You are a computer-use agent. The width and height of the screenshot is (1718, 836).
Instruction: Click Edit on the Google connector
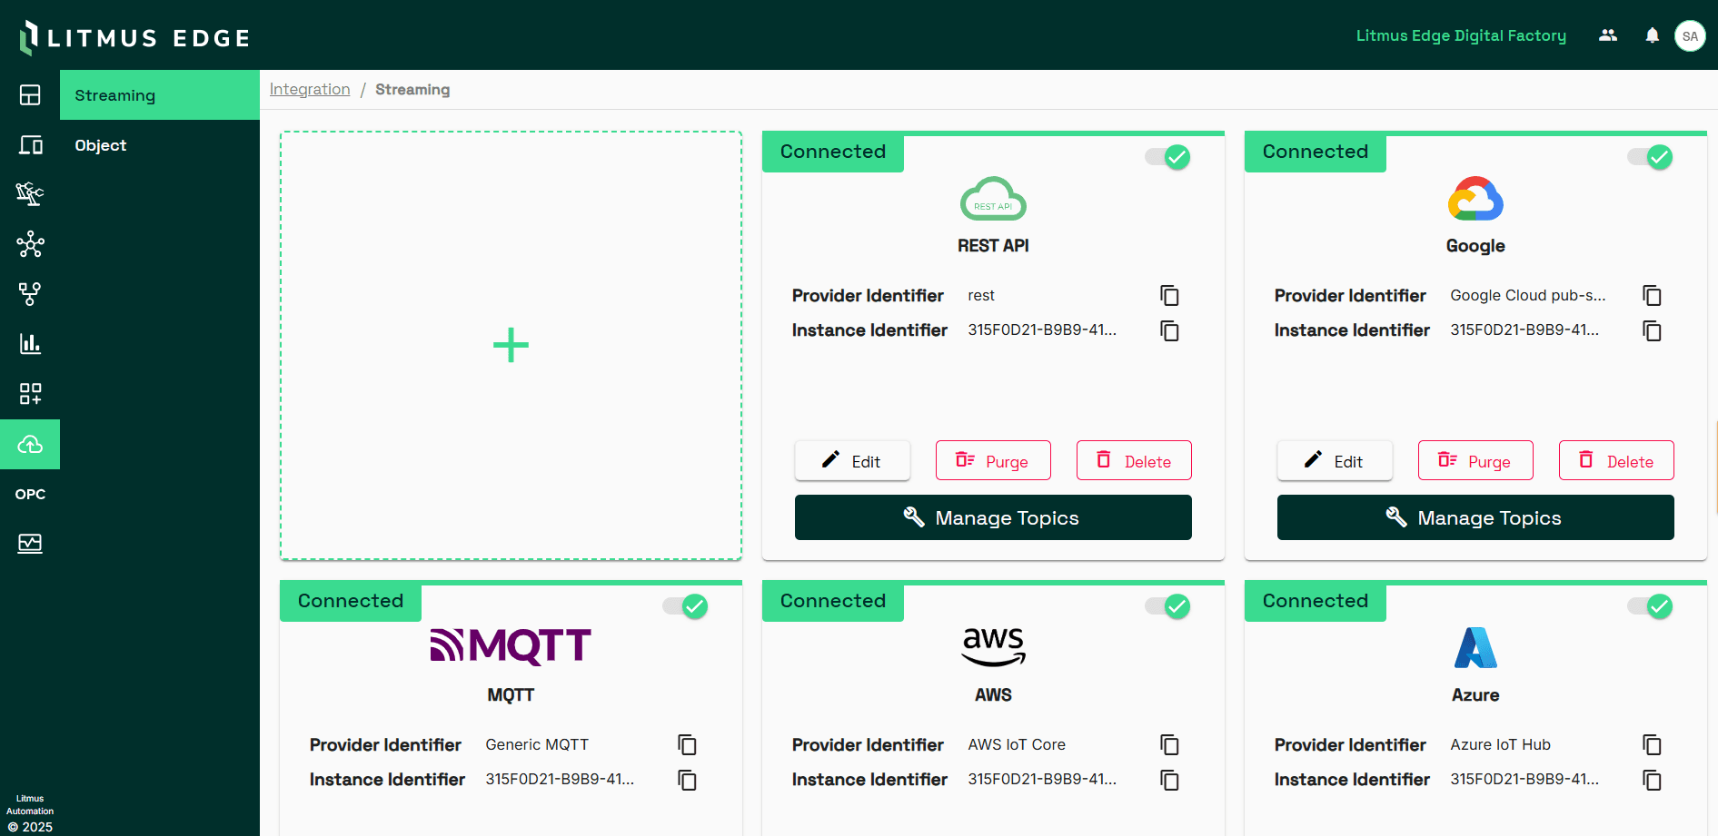click(1334, 460)
